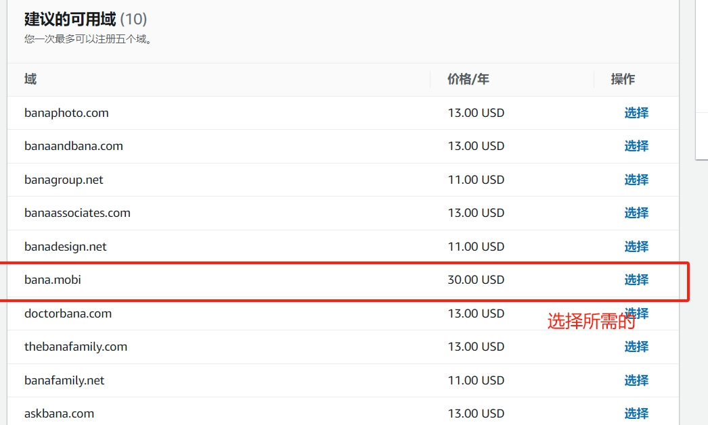The image size is (708, 425).
Task: Click 选择 for banaphoto.com
Action: 636,113
